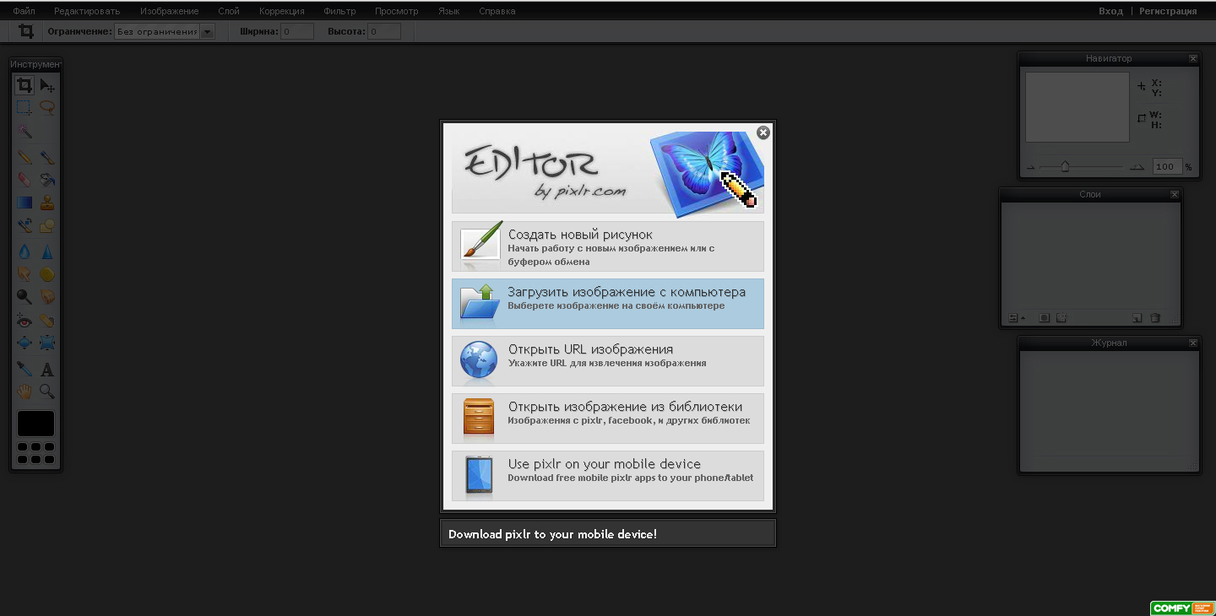Open the main foreground color swatch
This screenshot has height=616, width=1216.
pos(35,424)
